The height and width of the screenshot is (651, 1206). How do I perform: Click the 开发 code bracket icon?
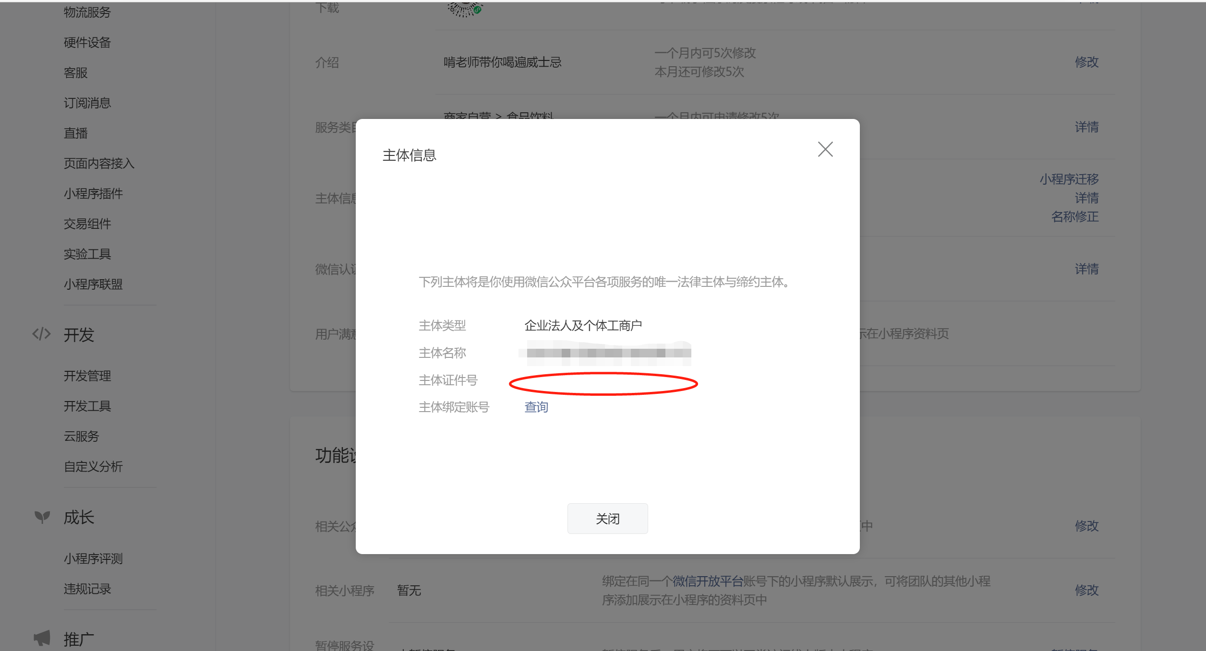(41, 334)
